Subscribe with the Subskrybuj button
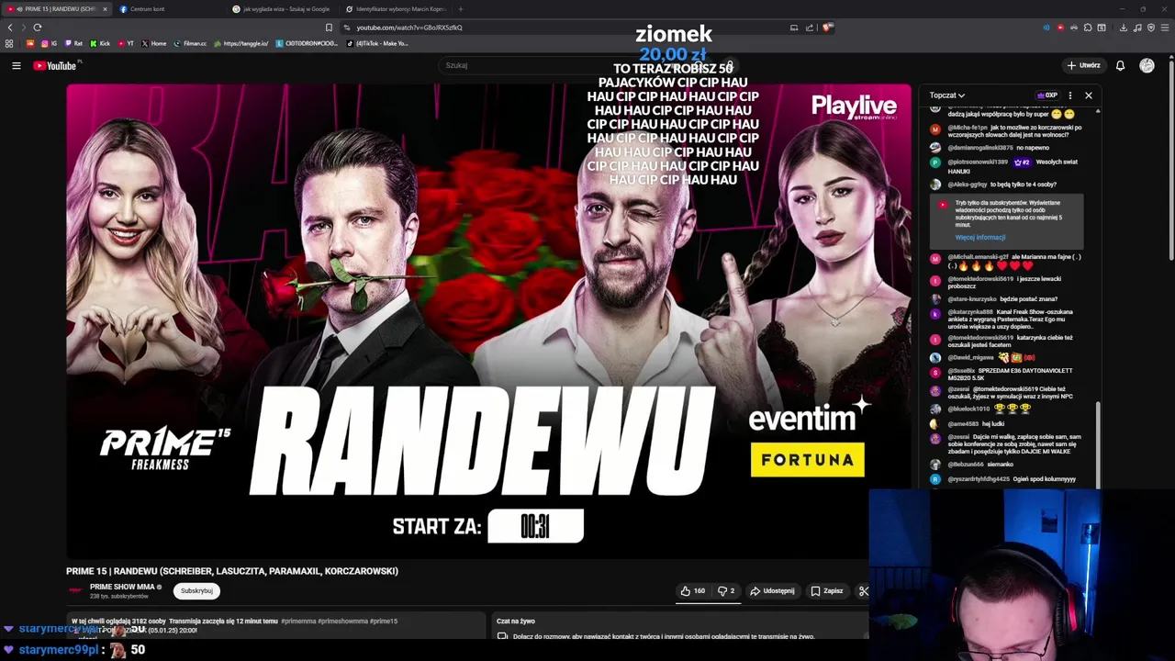The width and height of the screenshot is (1175, 661). point(196,590)
